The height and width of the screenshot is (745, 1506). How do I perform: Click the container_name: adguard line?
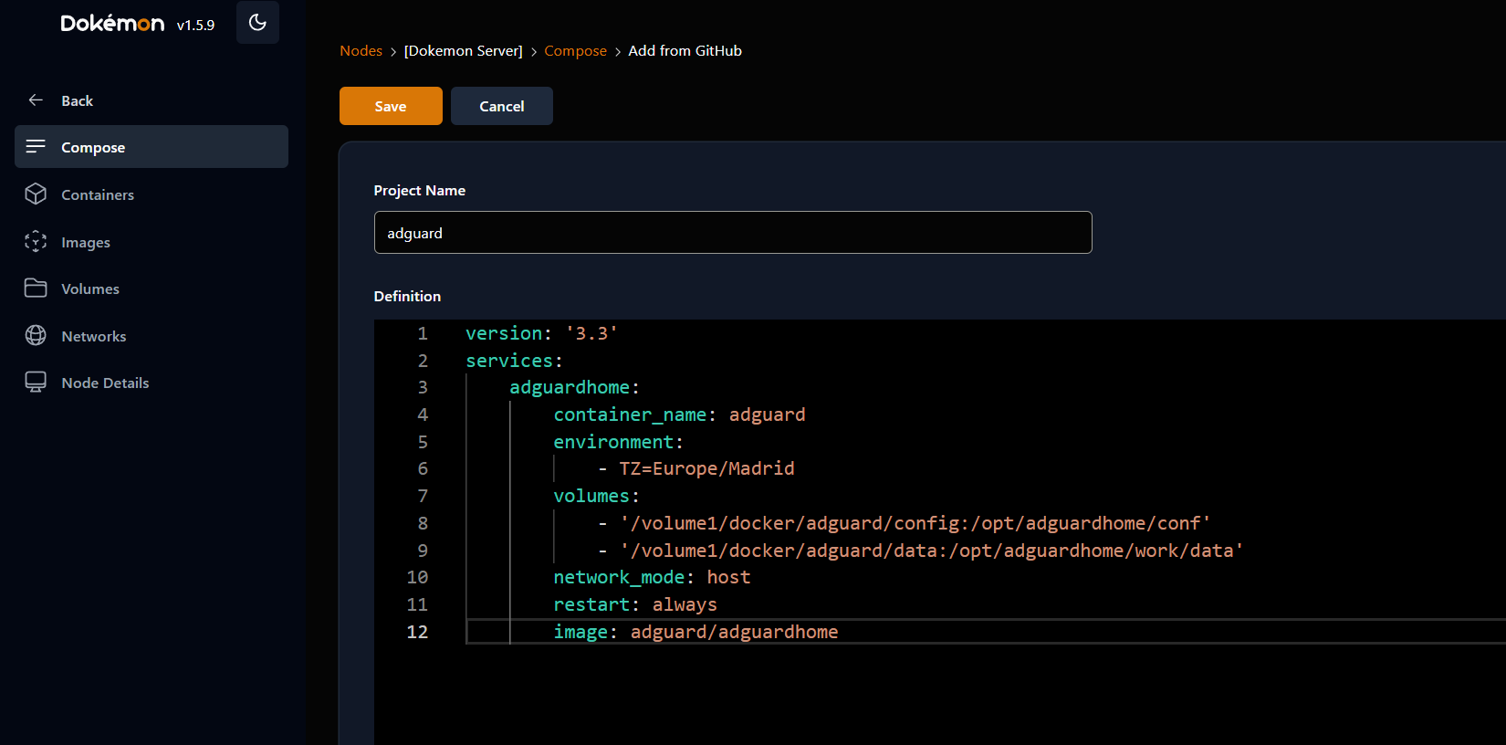tap(679, 414)
